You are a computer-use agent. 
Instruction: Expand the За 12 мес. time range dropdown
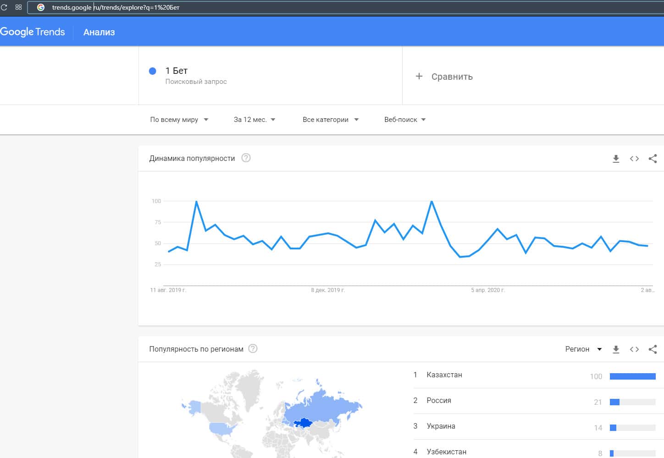(x=254, y=120)
